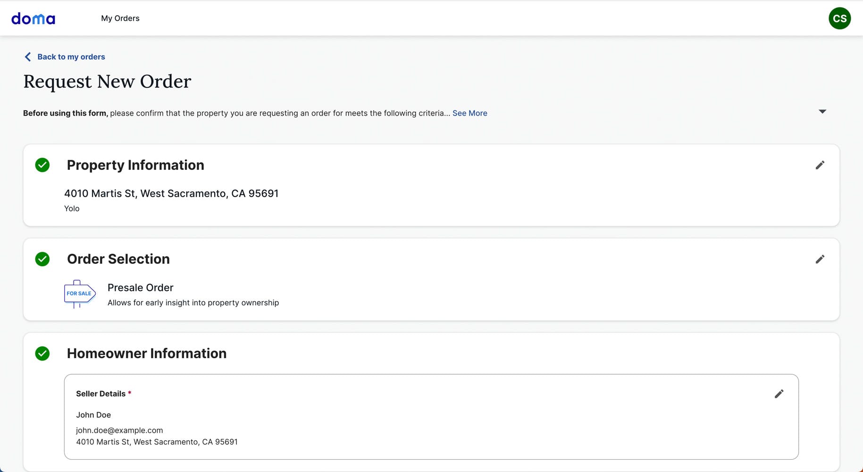Click the doma logo
Screen dimensions: 863x472
point(33,18)
